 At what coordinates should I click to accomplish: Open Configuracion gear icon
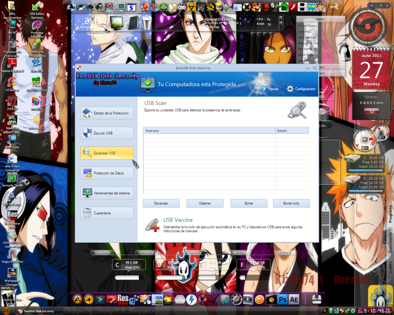[x=290, y=89]
